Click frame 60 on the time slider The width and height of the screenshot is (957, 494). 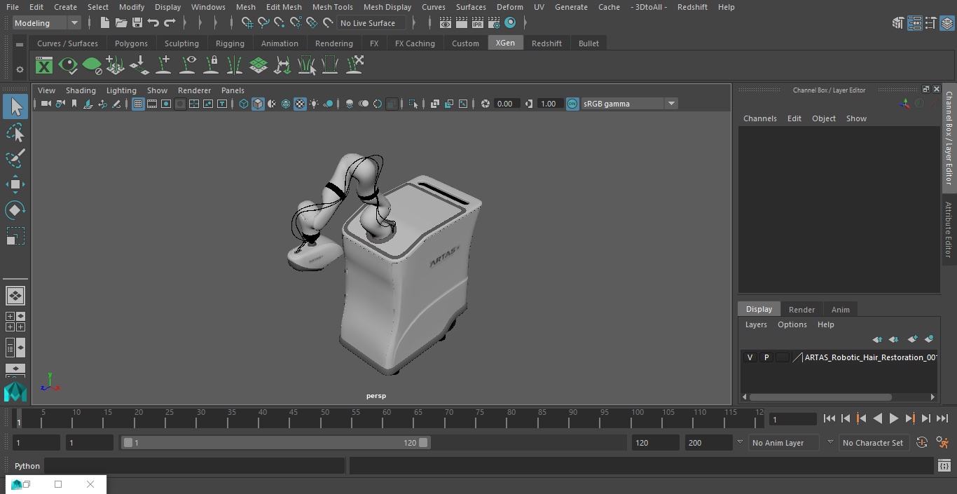pyautogui.click(x=387, y=418)
